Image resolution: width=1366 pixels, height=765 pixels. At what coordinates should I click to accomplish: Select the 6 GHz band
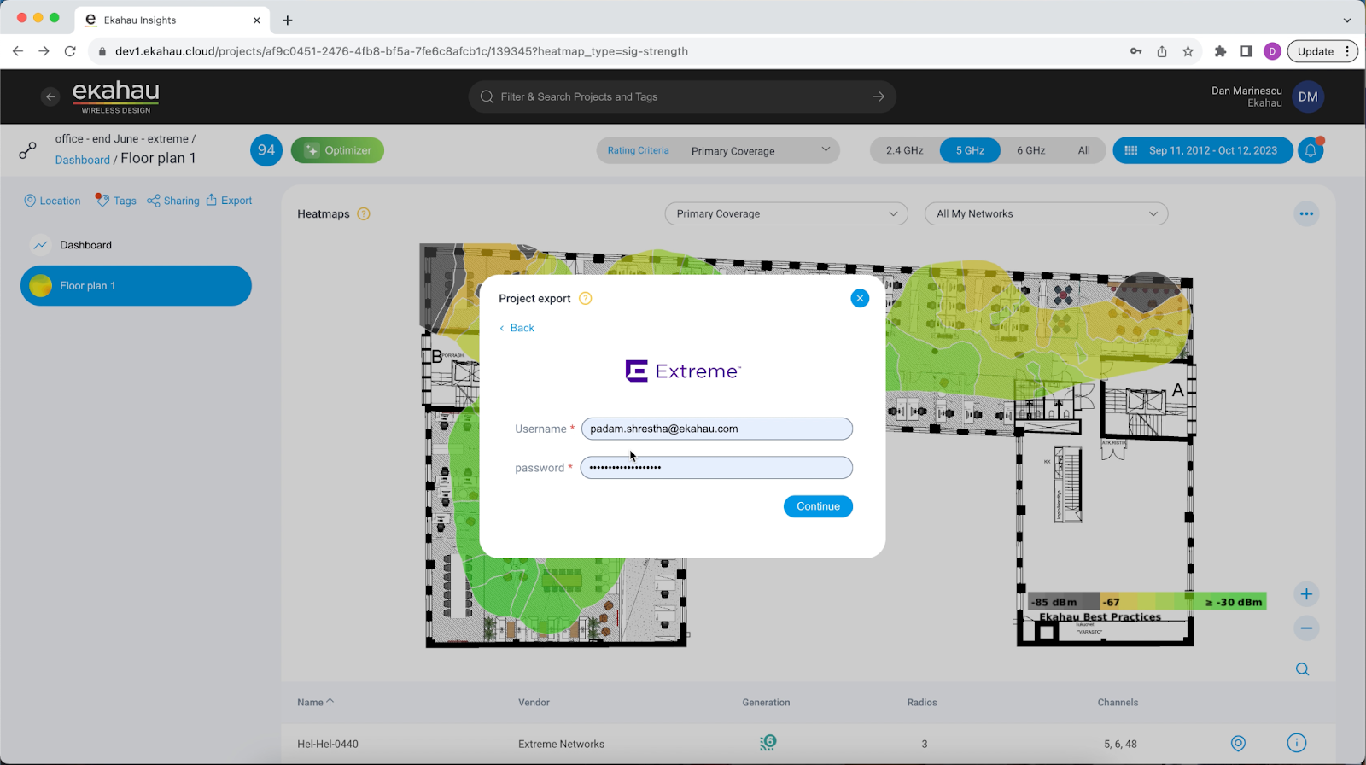pyautogui.click(x=1031, y=150)
